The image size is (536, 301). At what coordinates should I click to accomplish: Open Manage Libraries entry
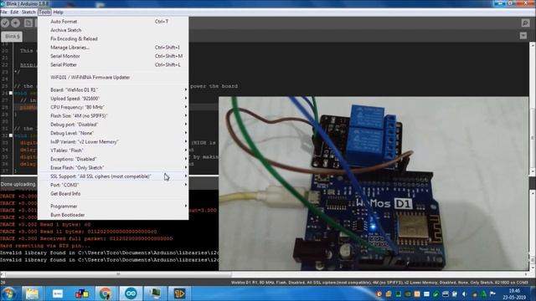(x=113, y=48)
